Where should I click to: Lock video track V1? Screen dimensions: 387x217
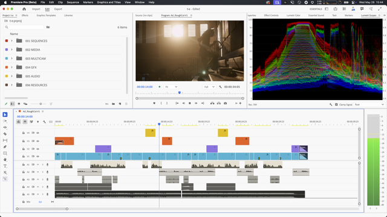(x=23, y=156)
